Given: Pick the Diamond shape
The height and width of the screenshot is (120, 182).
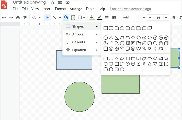Looking at the screenshot, I should (x=133, y=38).
